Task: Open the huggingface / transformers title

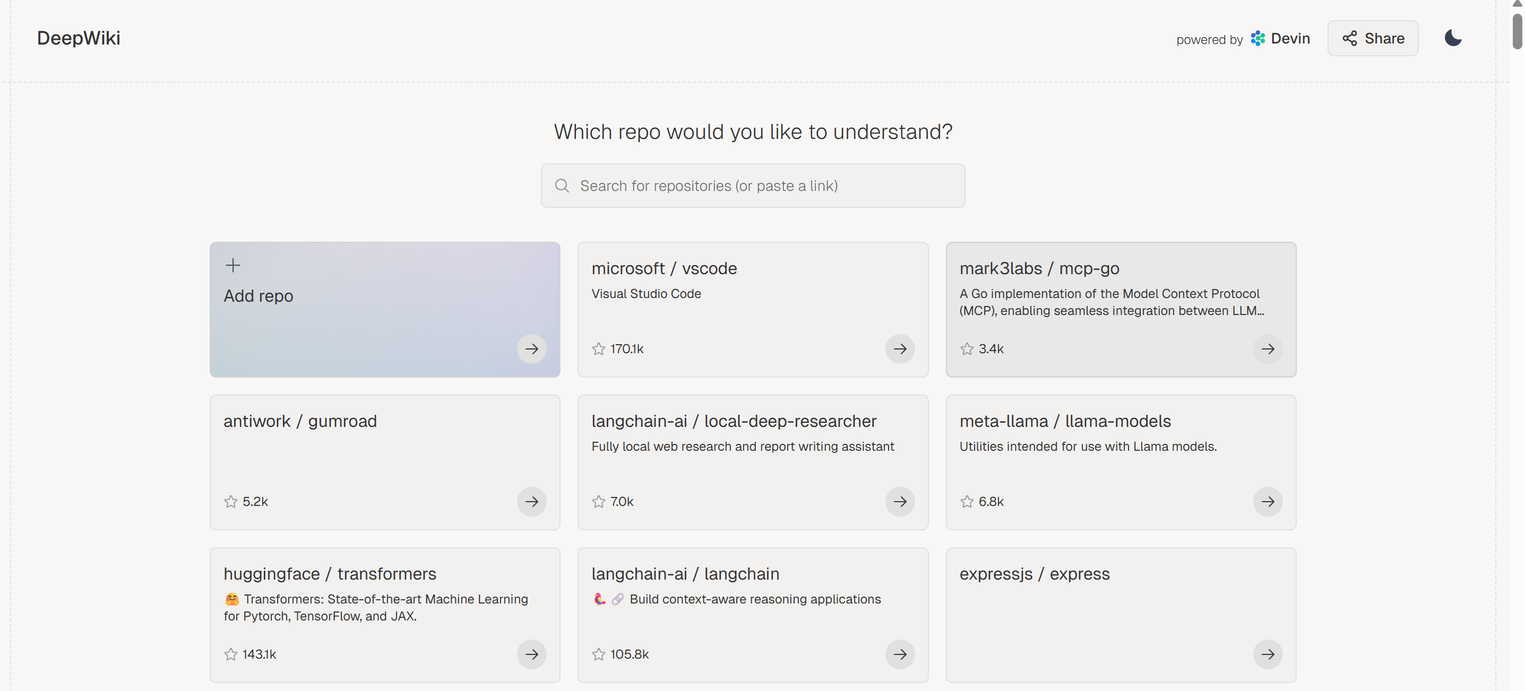Action: tap(330, 574)
